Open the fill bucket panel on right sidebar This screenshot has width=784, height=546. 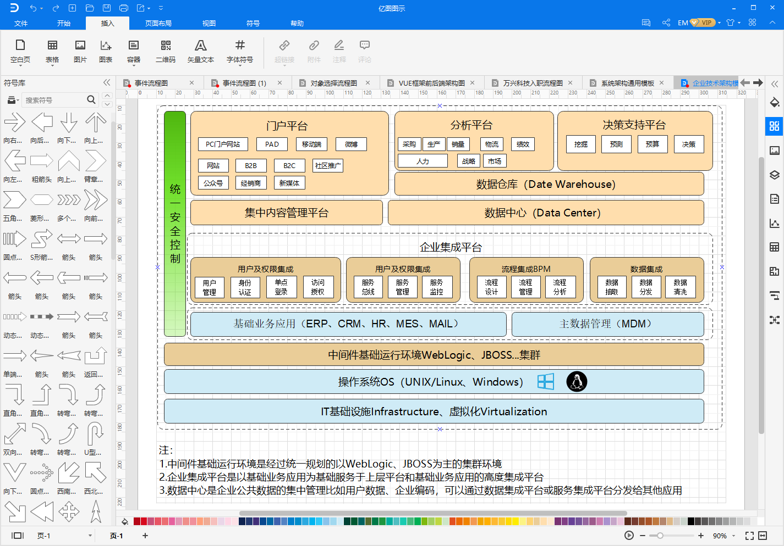775,102
